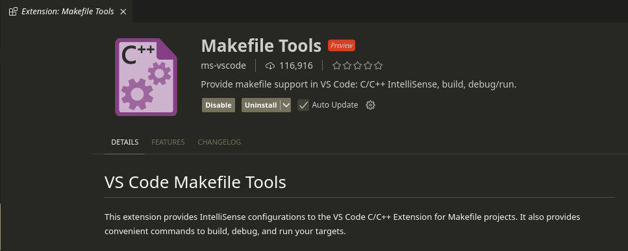This screenshot has width=628, height=251.
Task: Click the Uninstall button
Action: (x=260, y=105)
